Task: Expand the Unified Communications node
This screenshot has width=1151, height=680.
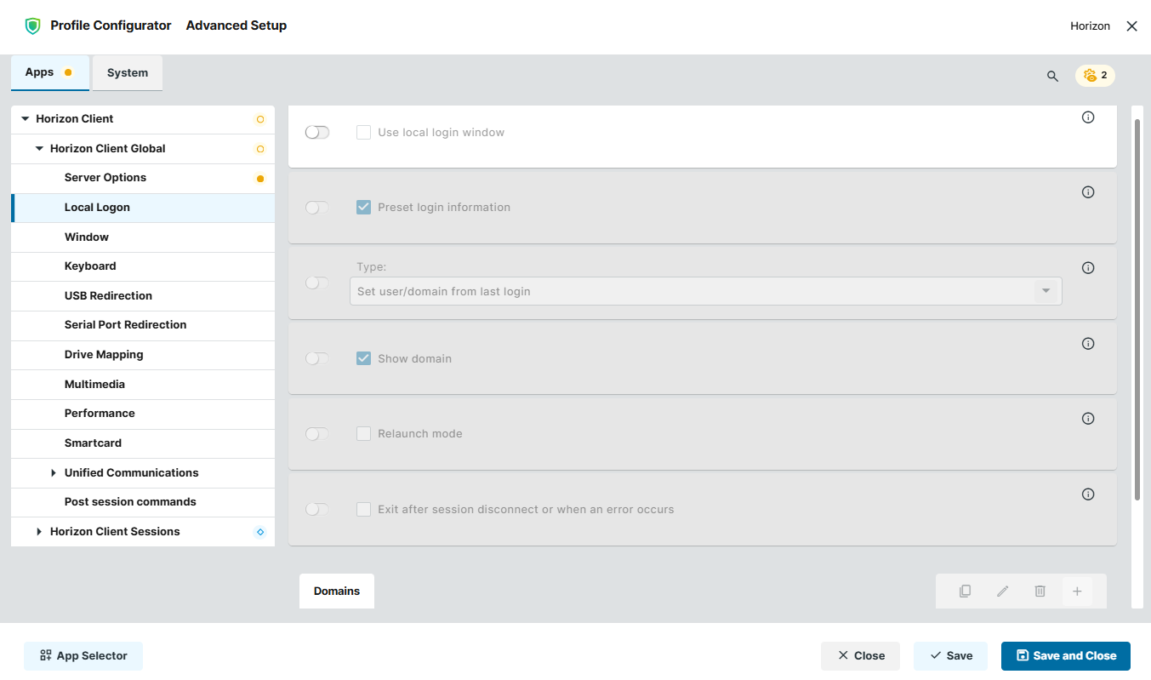Action: [54, 473]
